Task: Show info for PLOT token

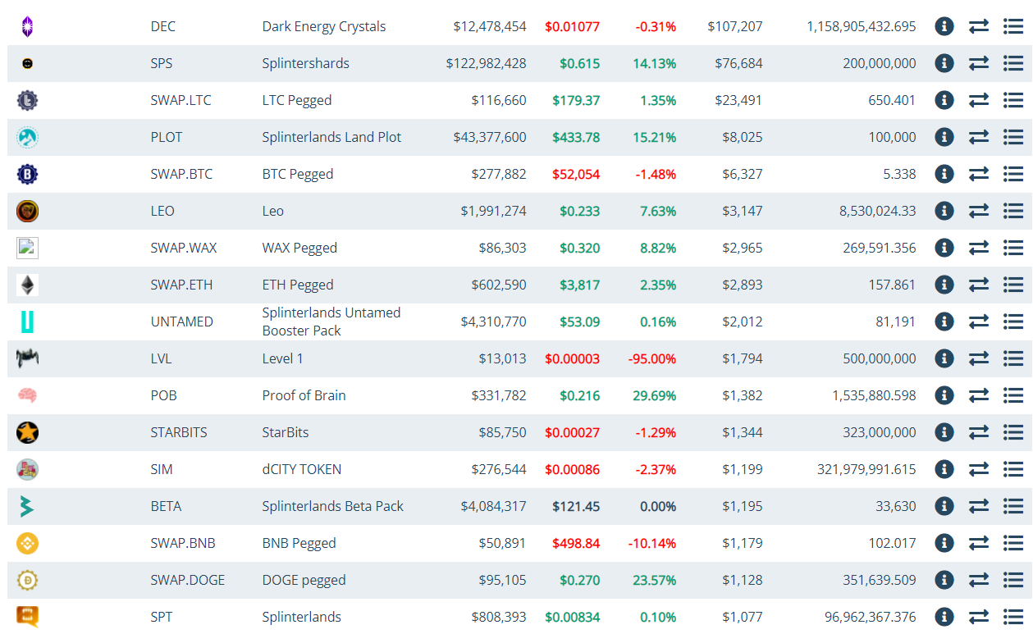Action: (944, 137)
